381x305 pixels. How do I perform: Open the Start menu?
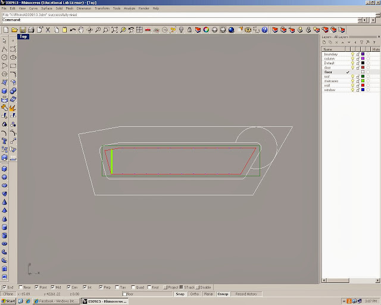pyautogui.click(x=8, y=301)
